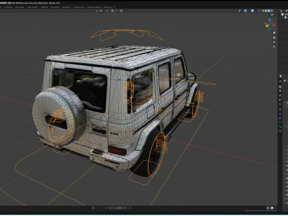This screenshot has width=288, height=216.
Task: Switch to solid viewport shading
Action: click(x=266, y=11)
